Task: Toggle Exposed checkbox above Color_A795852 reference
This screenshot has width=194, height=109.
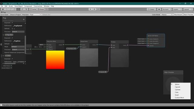Action: click(x=12, y=59)
